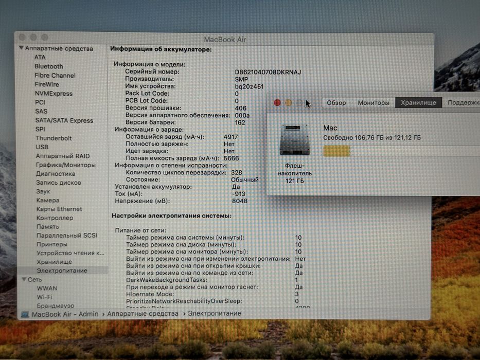This screenshot has height=360, width=480.
Task: Open Контроллер in the sidebar
Action: click(x=55, y=218)
